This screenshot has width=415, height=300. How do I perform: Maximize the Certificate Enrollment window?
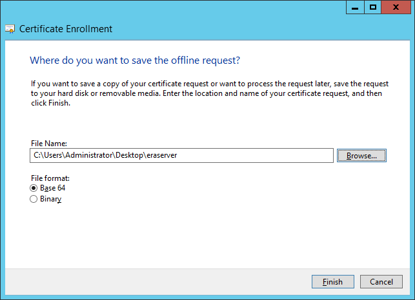[372, 7]
